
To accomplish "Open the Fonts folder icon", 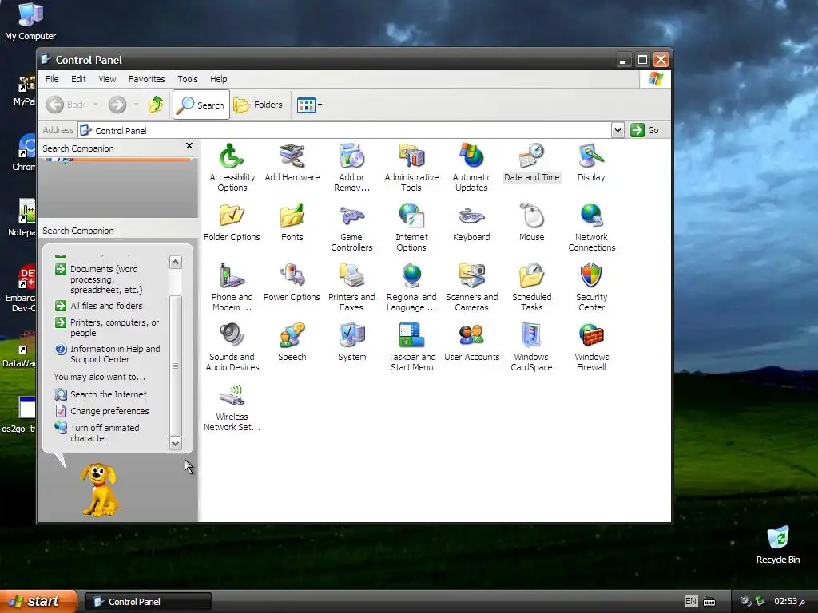I will point(292,223).
